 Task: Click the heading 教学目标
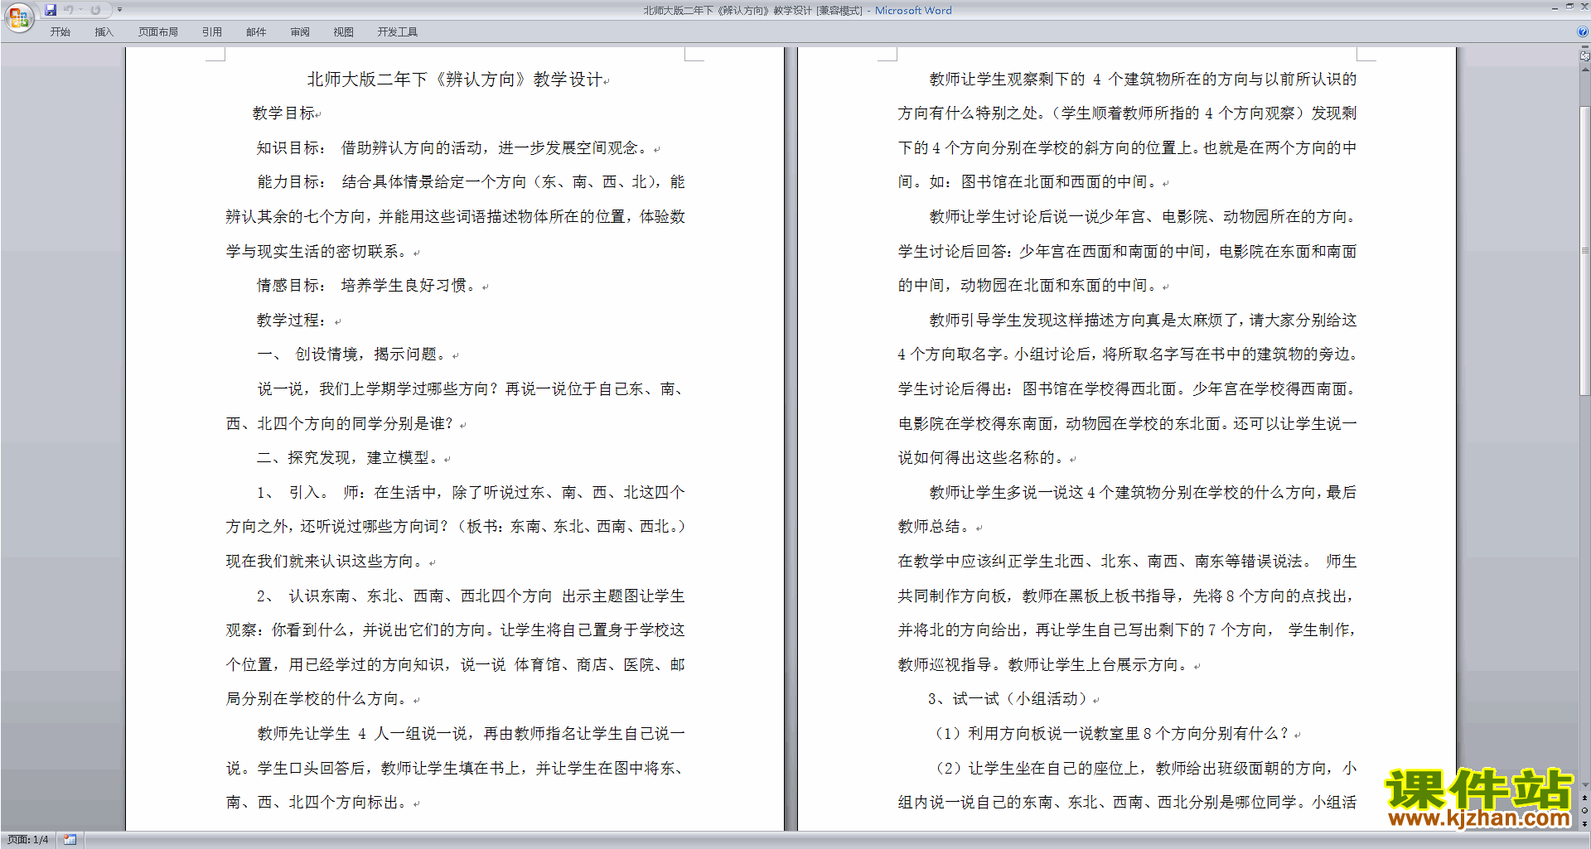284,113
